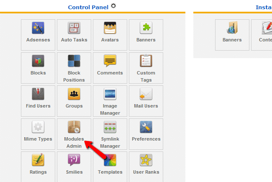Open the Comments speech bubble icon
Screen dimensions: 272x182
[110, 61]
